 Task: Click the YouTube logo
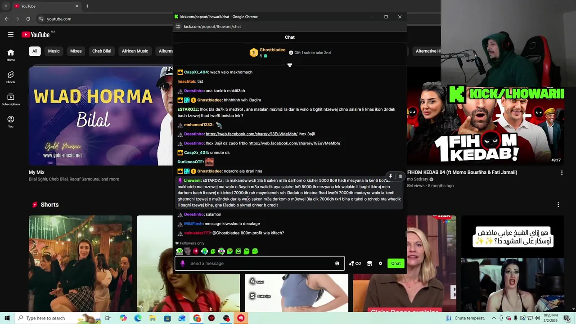(36, 35)
